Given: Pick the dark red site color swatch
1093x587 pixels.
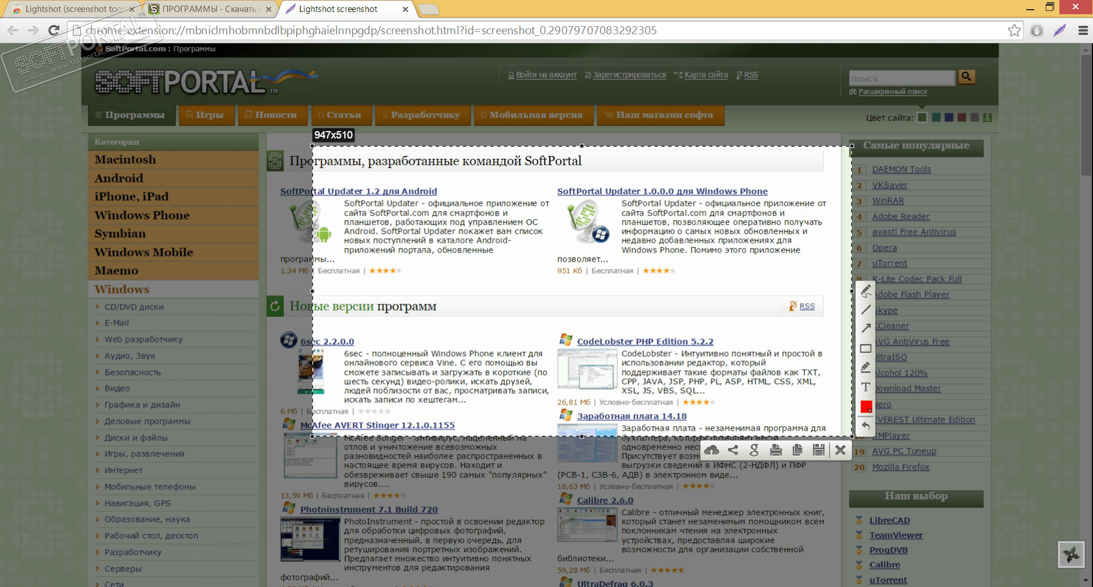Looking at the screenshot, I should pyautogui.click(x=962, y=117).
